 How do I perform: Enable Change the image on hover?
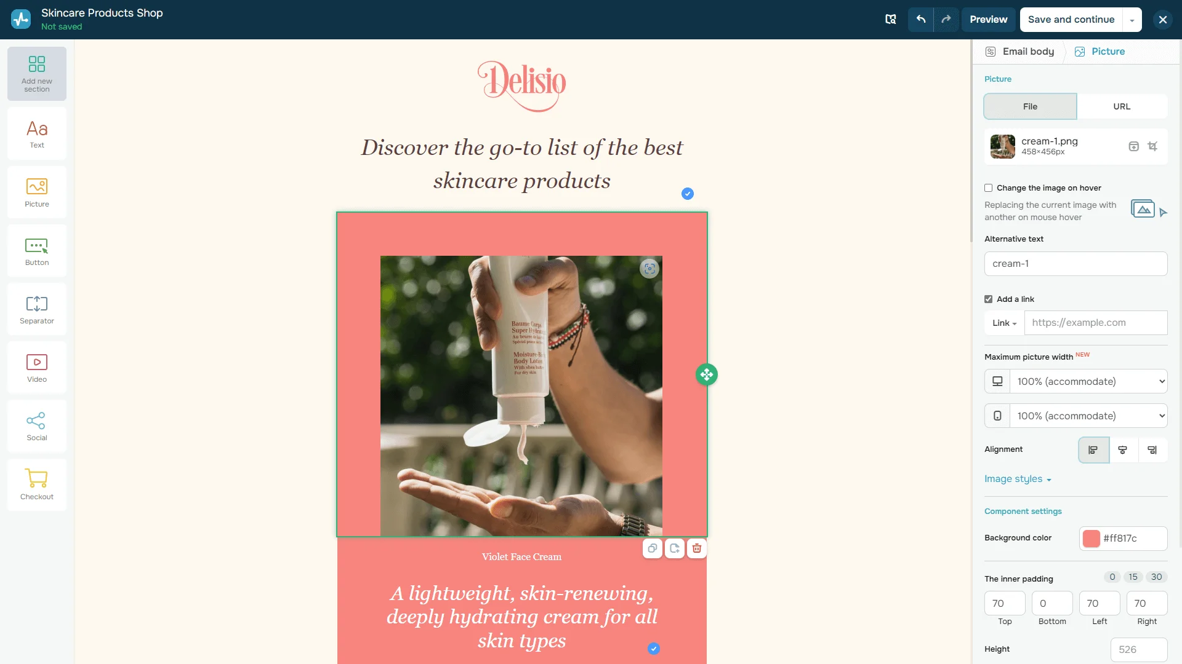(988, 188)
